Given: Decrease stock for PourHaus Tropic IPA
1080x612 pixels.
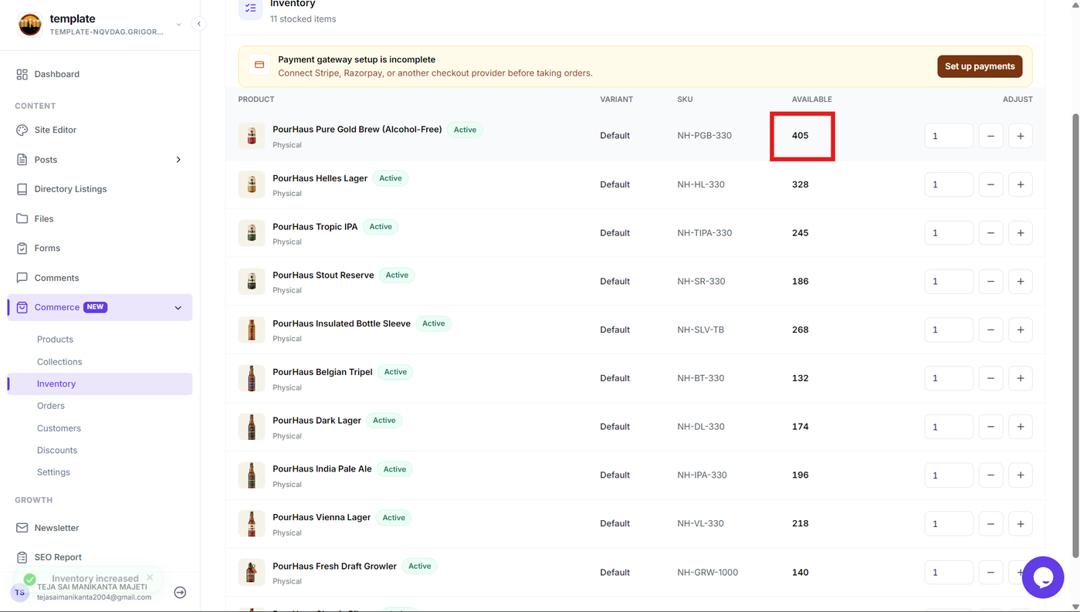Looking at the screenshot, I should click(x=990, y=233).
